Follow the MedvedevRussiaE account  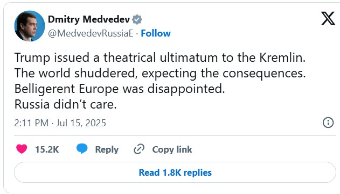pos(156,33)
